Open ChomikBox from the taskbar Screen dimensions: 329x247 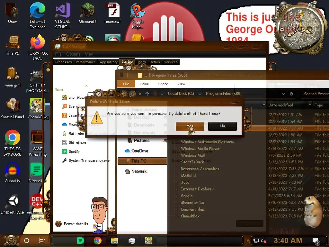148,241
